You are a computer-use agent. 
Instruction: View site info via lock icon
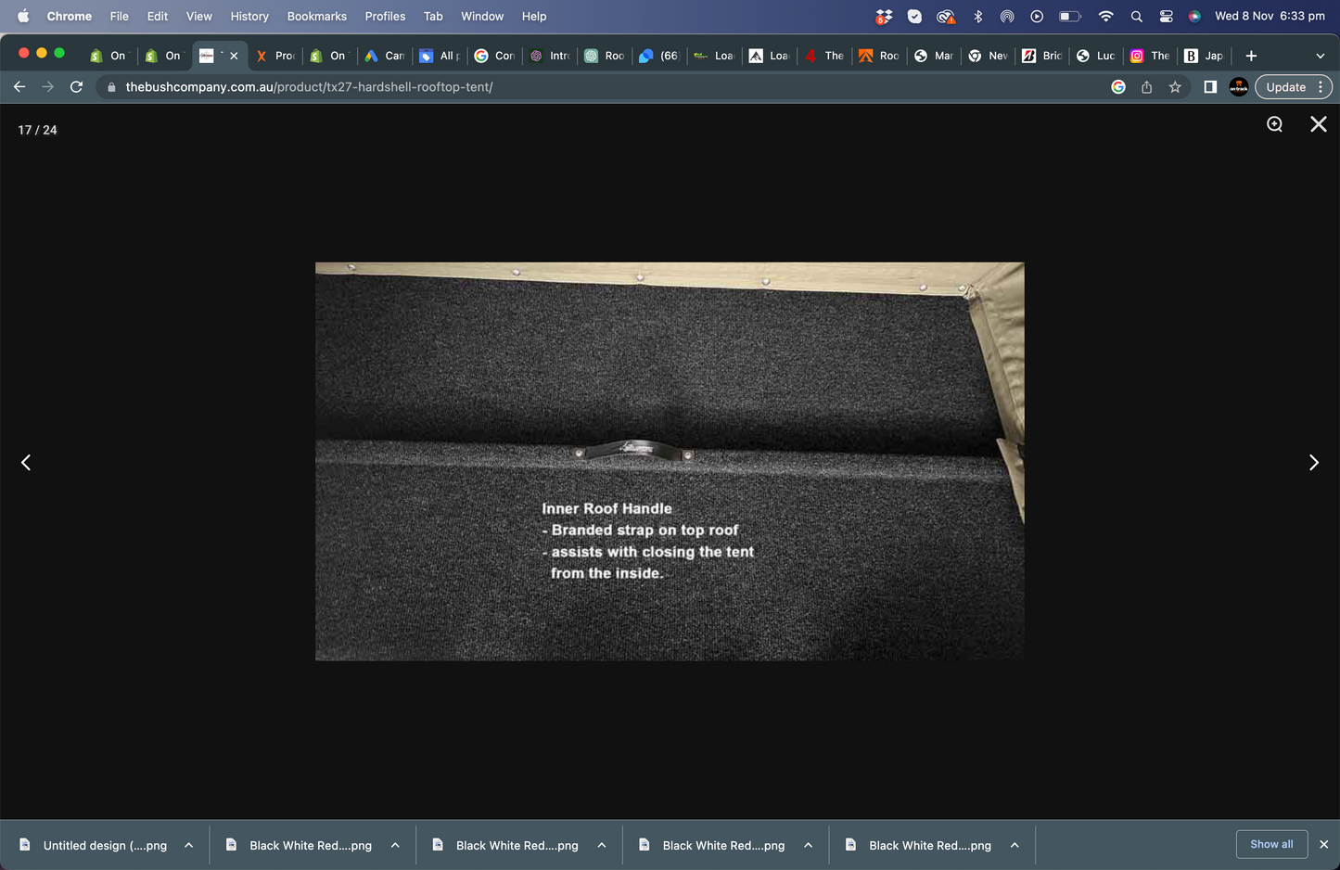111,87
